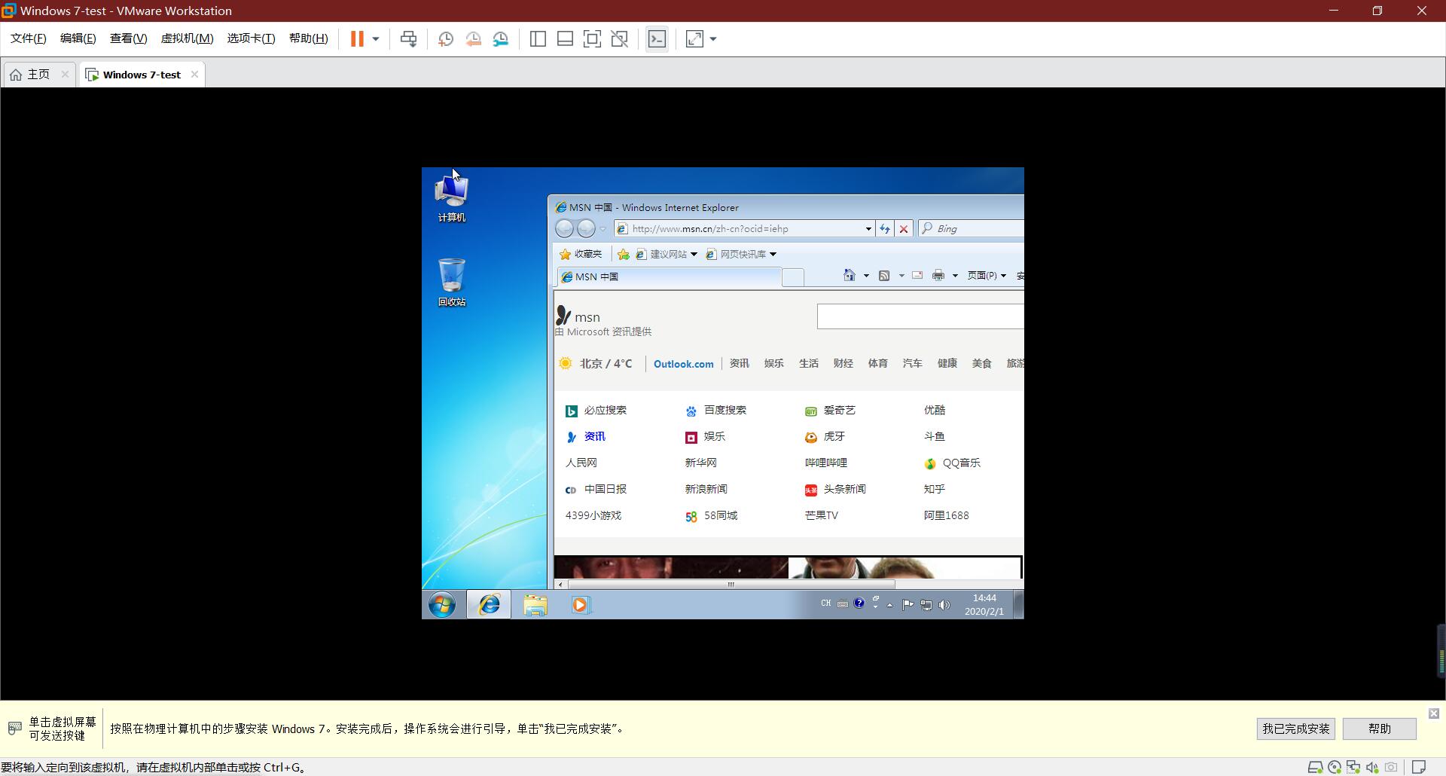Expand the 网页快讯库 dropdown
This screenshot has width=1446, height=776.
click(x=773, y=255)
